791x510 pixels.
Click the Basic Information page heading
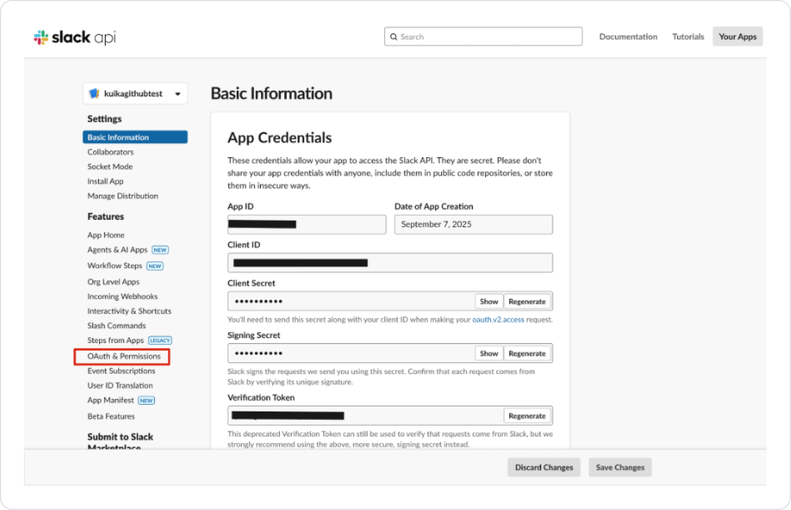(x=272, y=93)
